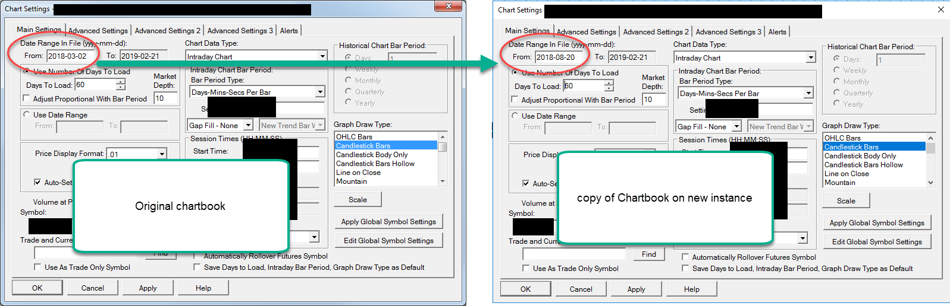Expand Price Display Format dropdown in left dialog
Image resolution: width=950 pixels, height=306 pixels.
[161, 154]
